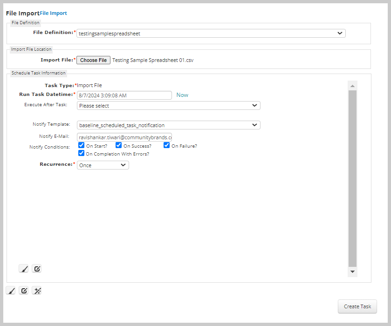Image resolution: width=391 pixels, height=326 pixels.
Task: Click the Now link beside the datetime
Action: [x=182, y=95]
